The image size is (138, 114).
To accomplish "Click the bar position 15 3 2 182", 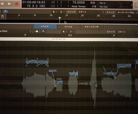I will [36, 6].
